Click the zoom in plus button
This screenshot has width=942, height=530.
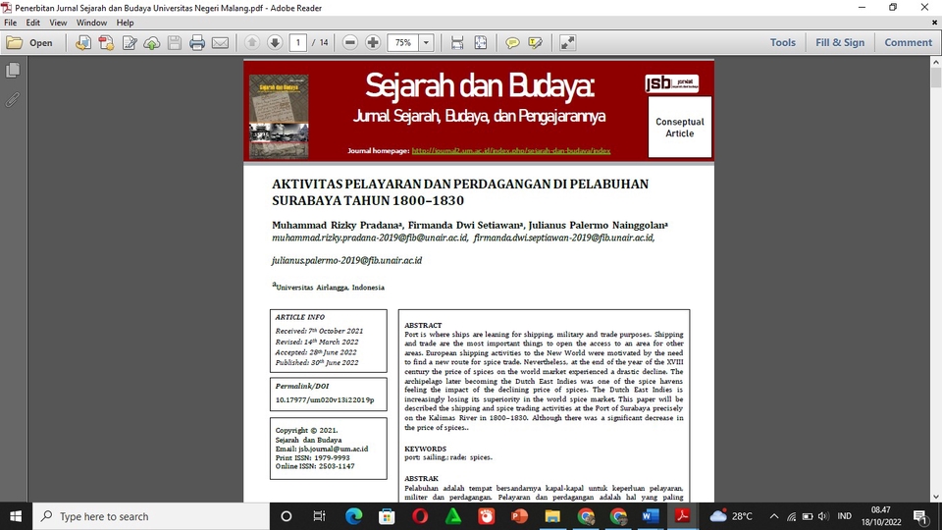pyautogui.click(x=373, y=42)
